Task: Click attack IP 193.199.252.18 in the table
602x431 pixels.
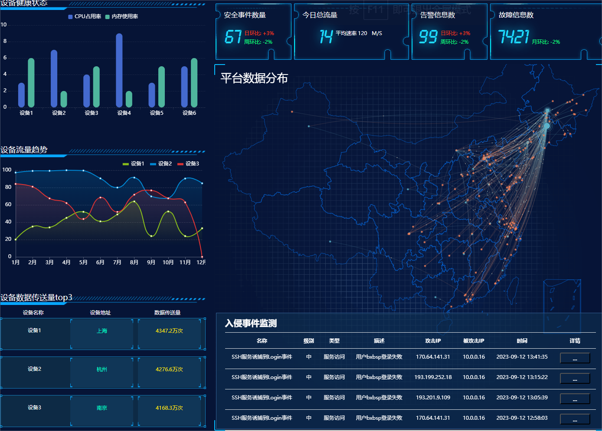Action: 433,377
